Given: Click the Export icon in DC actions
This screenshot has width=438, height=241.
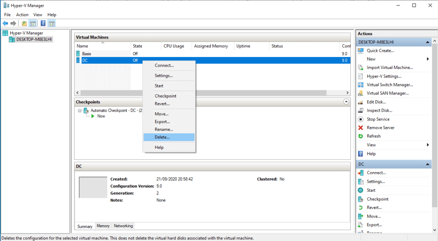Looking at the screenshot, I should (x=361, y=225).
